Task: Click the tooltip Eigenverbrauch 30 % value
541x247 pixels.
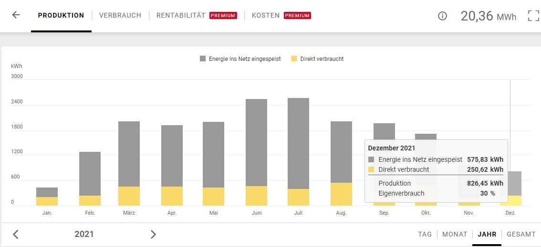Action: (488, 193)
